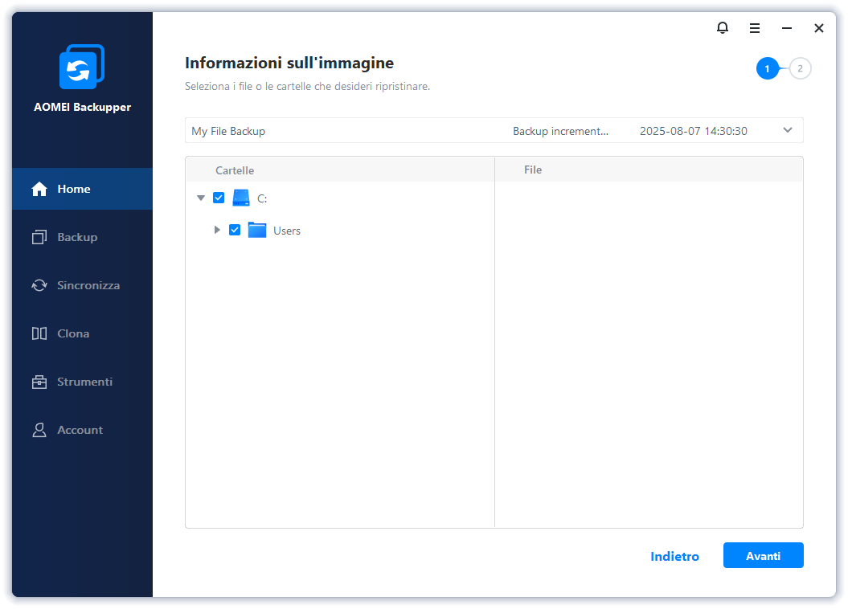Click the Home house icon
The height and width of the screenshot is (609, 848).
tap(39, 189)
